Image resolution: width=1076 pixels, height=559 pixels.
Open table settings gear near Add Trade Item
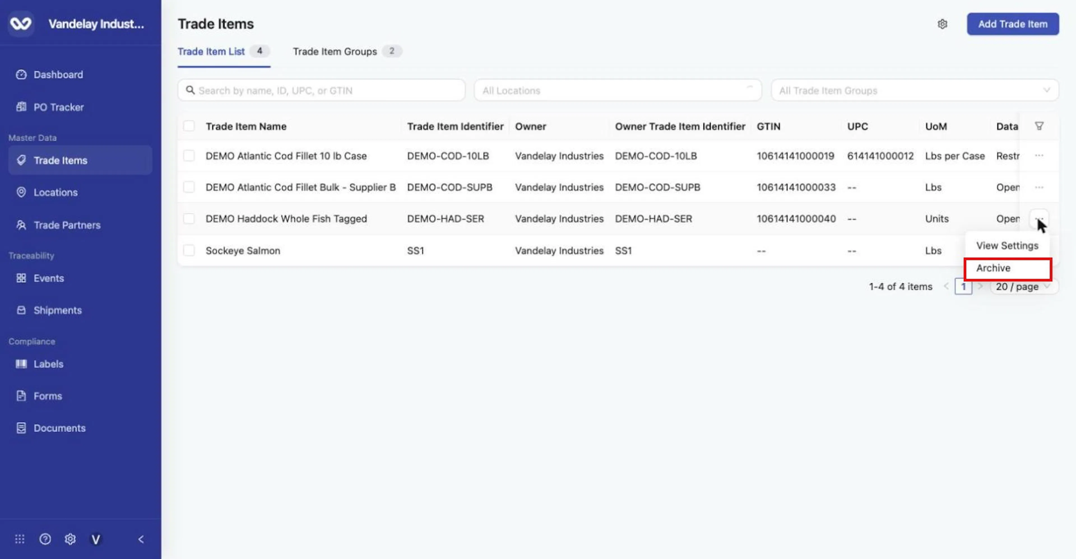point(942,24)
